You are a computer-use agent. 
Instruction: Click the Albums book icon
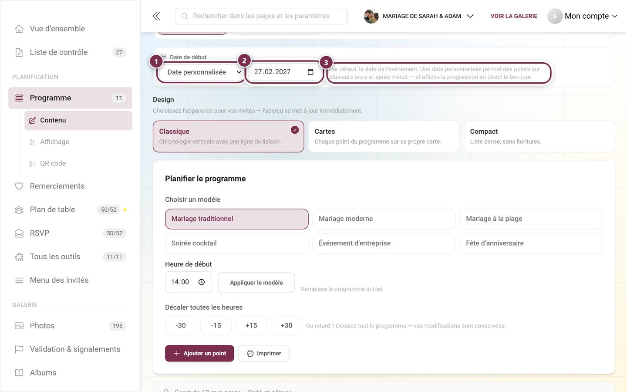pos(19,373)
